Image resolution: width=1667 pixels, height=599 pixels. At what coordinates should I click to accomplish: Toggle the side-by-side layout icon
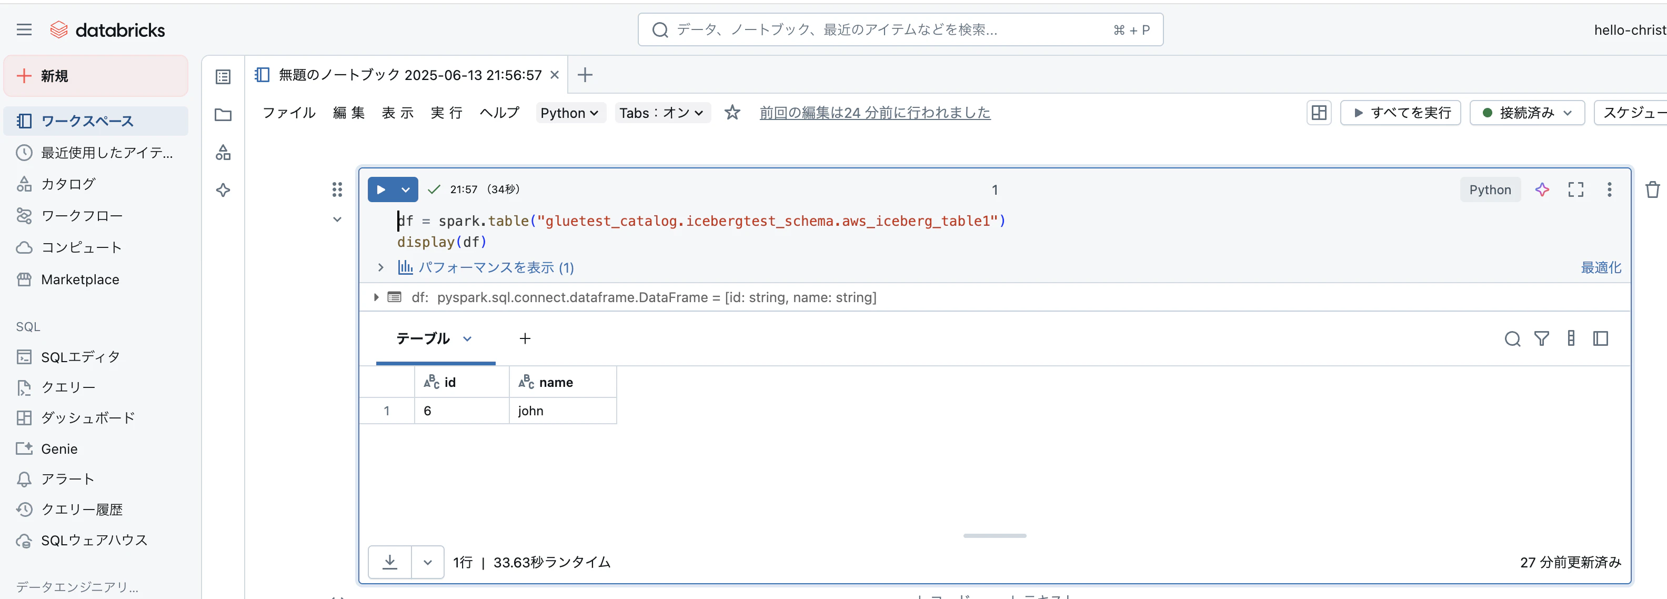pyautogui.click(x=1319, y=113)
